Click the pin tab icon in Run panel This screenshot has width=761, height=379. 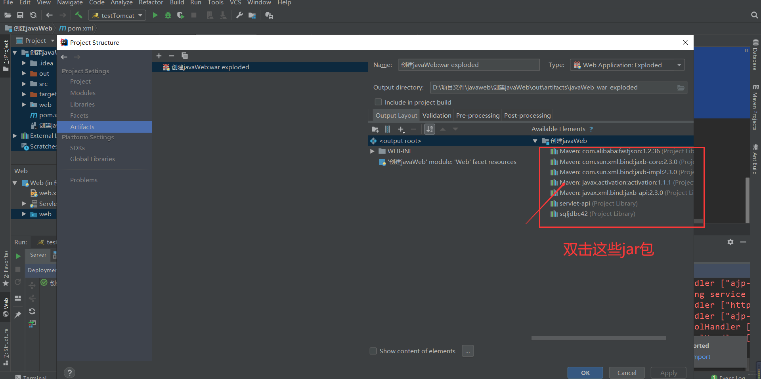point(18,315)
